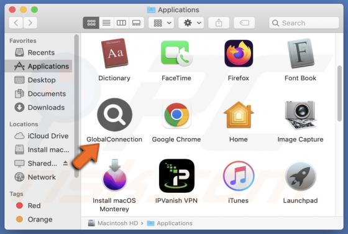Select the Firefox app icon
Viewport: 348px width, 234px height.
click(239, 54)
